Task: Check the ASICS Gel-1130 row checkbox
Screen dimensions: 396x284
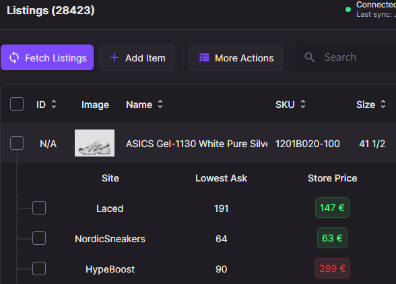Action: coord(17,143)
